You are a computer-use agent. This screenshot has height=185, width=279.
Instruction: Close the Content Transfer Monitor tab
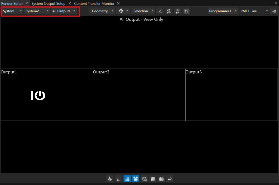click(118, 3)
